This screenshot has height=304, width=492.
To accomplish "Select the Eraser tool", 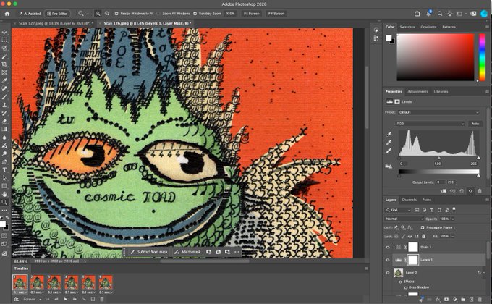I will 4,121.
